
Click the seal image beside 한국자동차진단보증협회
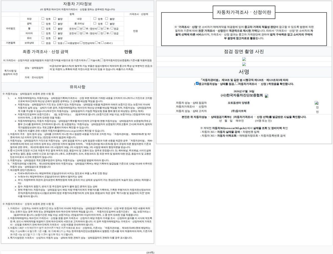point(266,96)
